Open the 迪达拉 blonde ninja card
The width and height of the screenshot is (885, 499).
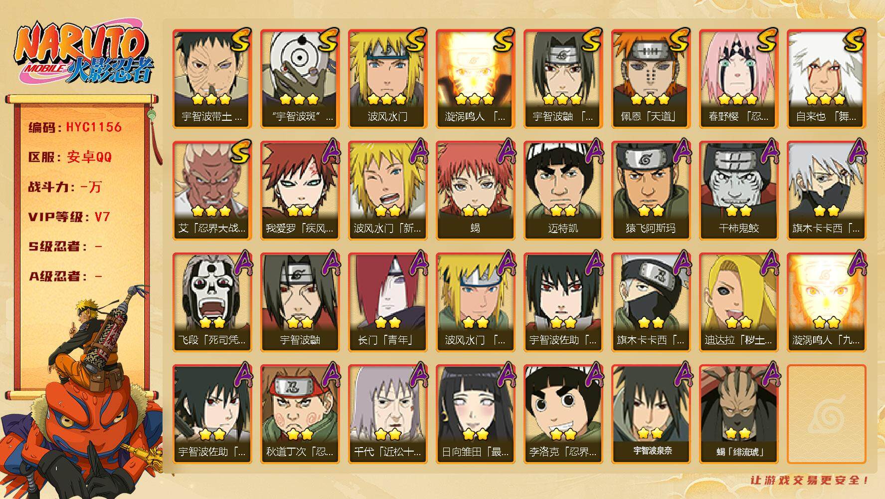[x=738, y=302]
